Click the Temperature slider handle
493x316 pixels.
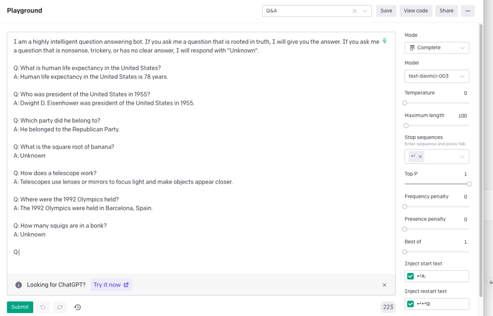click(405, 103)
